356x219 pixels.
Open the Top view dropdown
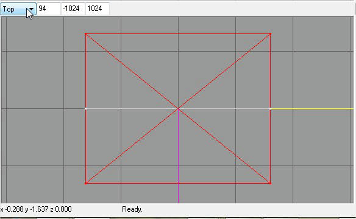pyautogui.click(x=18, y=9)
